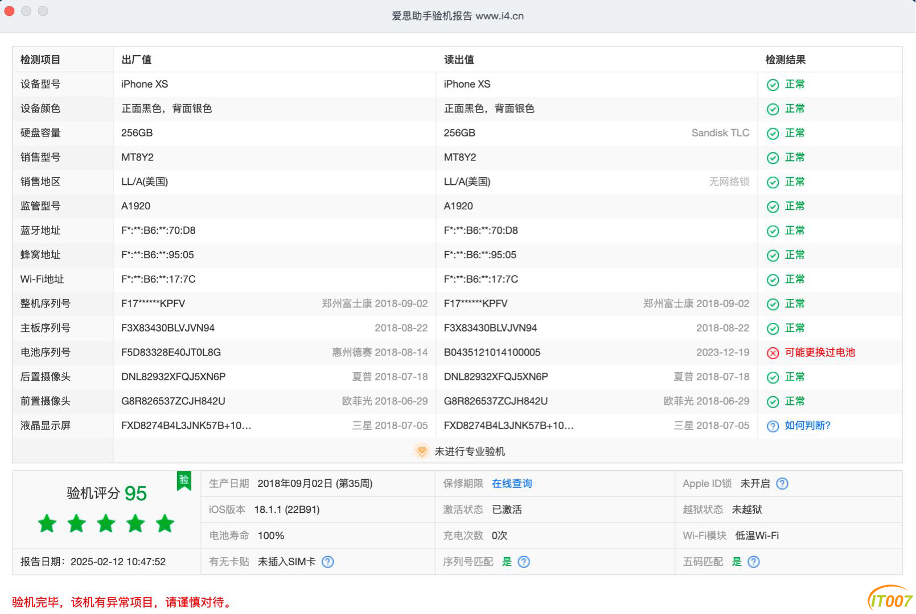Click the 正常 result in 设备型号 row
Viewport: 916px width, 614px height.
[795, 84]
